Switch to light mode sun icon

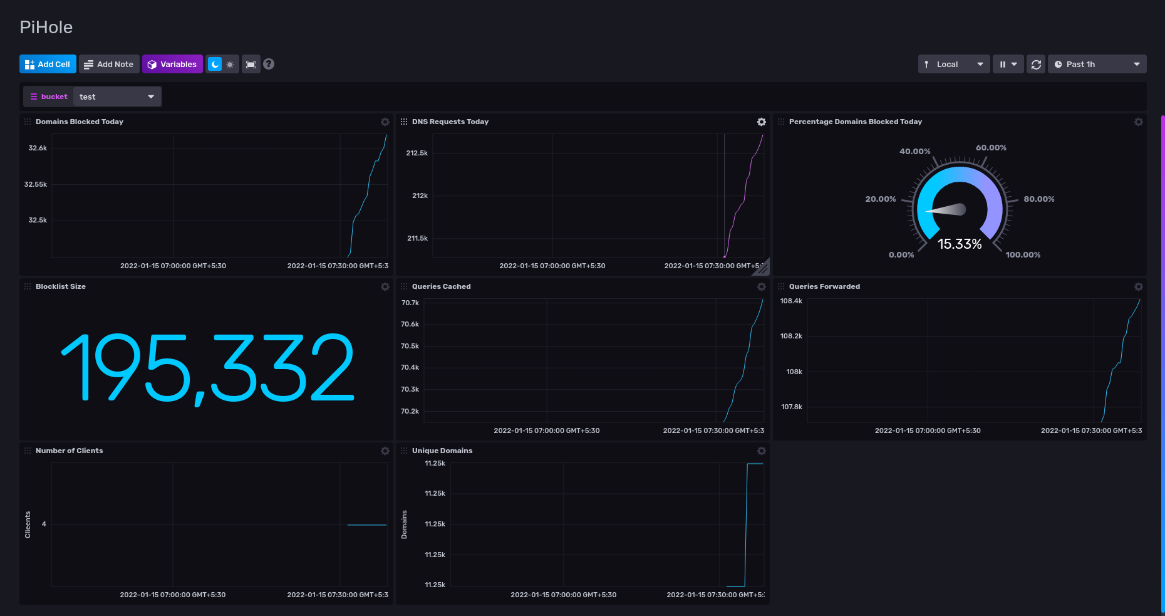coord(230,64)
